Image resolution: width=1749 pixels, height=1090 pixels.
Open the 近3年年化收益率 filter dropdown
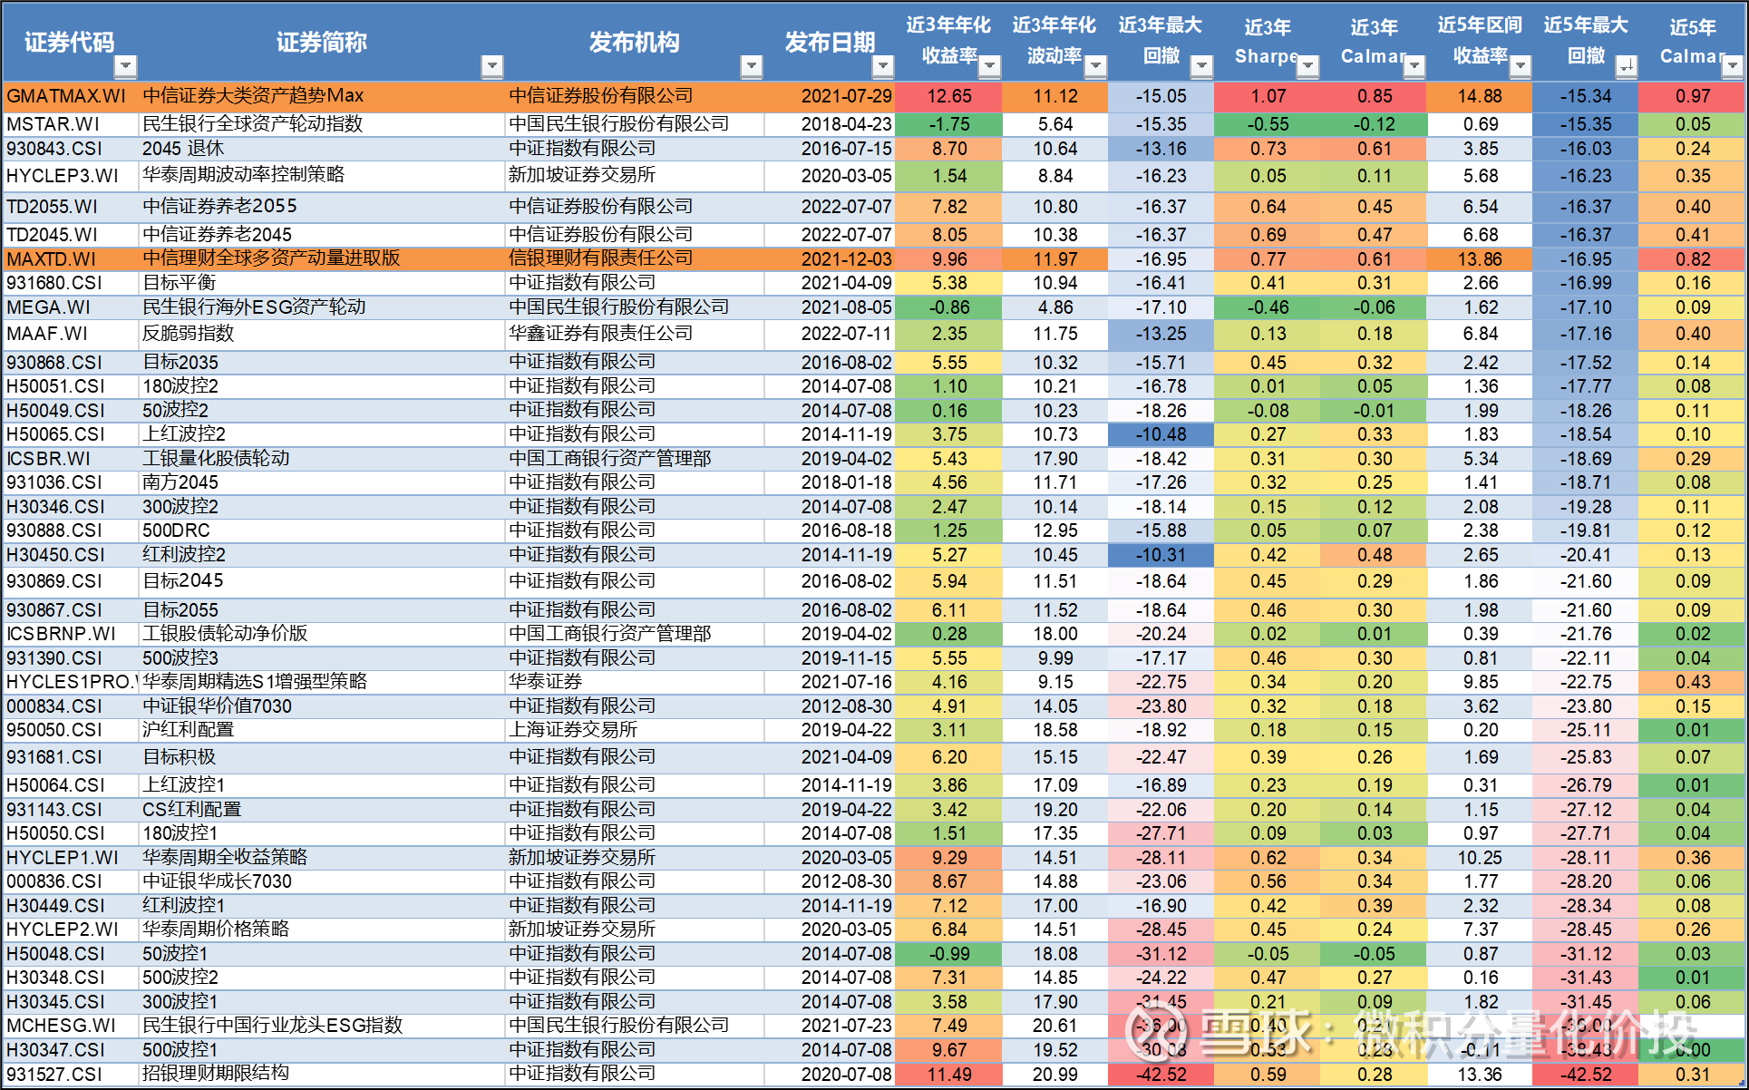(990, 66)
